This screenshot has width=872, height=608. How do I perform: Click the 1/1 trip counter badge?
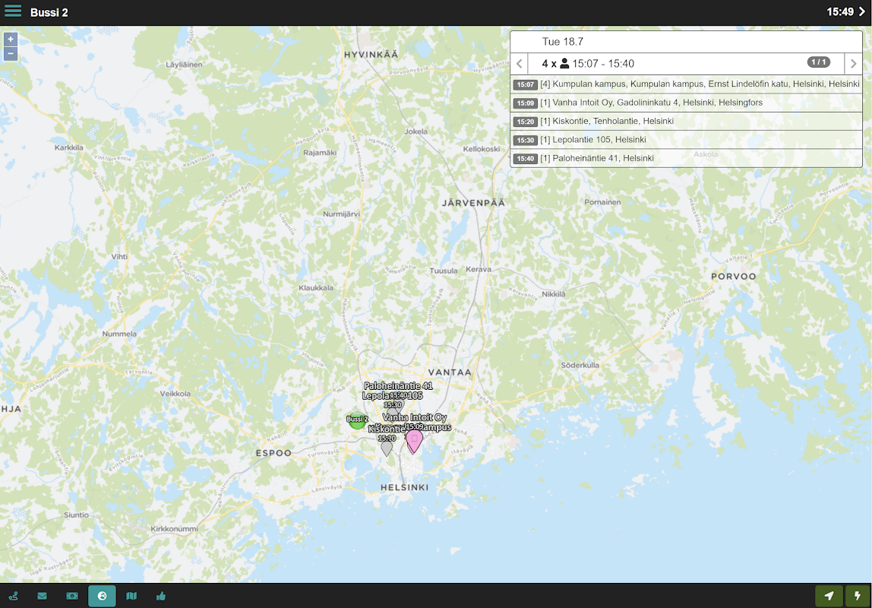pos(819,62)
